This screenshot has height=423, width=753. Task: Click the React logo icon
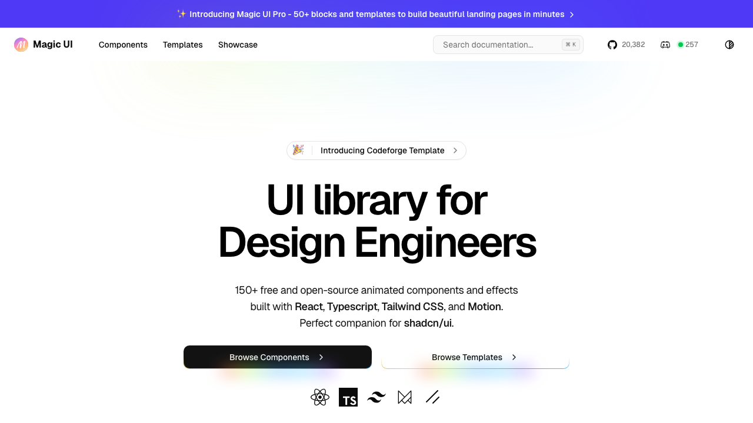tap(319, 397)
